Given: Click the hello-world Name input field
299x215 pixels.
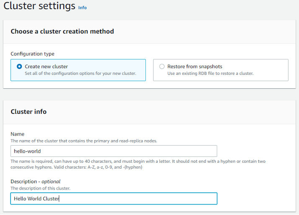Looking at the screenshot, I should 113,151.
